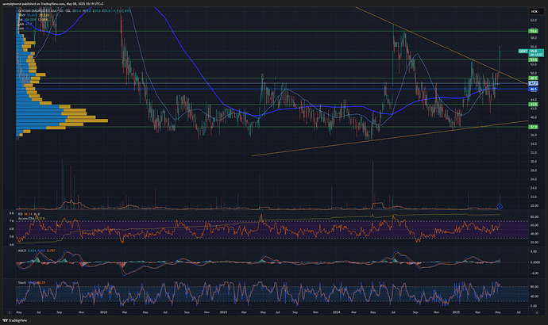The height and width of the screenshot is (325, 548).
Task: Click the 59.6 green price level label
Action: pyautogui.click(x=534, y=32)
